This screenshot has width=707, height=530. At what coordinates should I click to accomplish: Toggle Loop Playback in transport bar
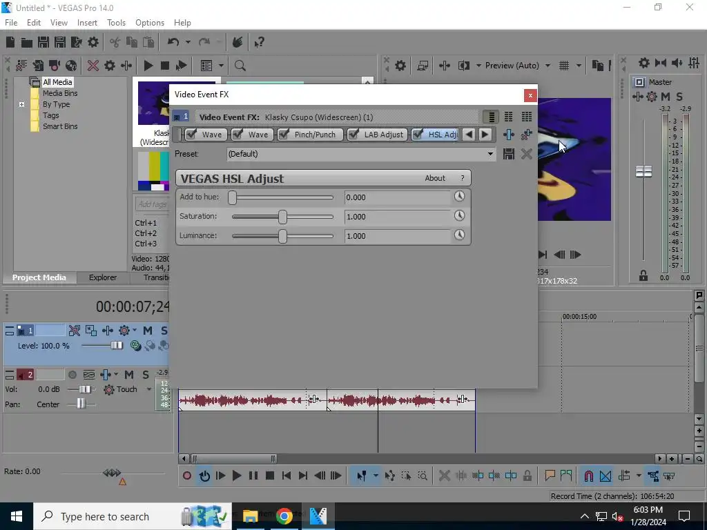(204, 476)
